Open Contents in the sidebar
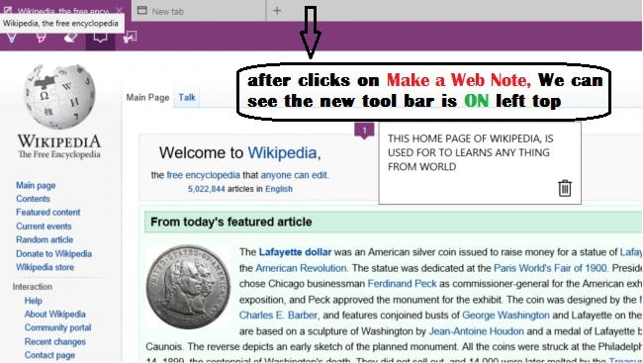The height and width of the screenshot is (363, 643). click(x=33, y=199)
